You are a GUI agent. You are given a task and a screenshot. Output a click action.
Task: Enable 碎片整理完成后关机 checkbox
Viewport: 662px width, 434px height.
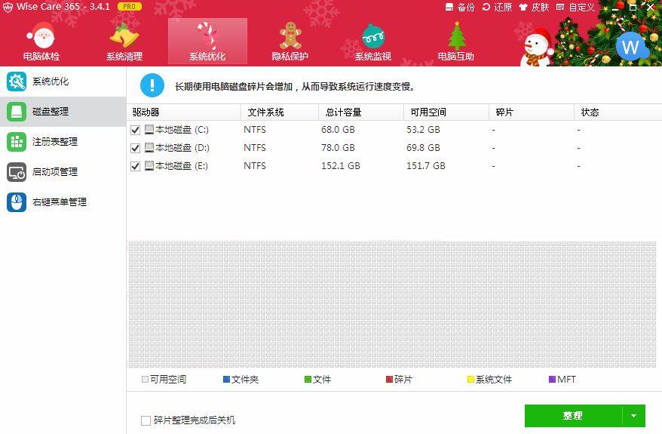click(x=146, y=420)
